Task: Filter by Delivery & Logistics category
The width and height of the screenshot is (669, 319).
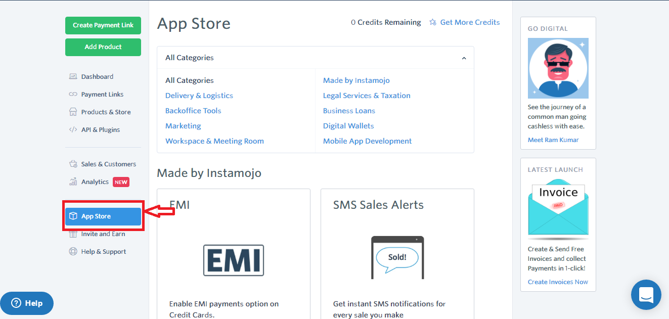Action: 199,96
